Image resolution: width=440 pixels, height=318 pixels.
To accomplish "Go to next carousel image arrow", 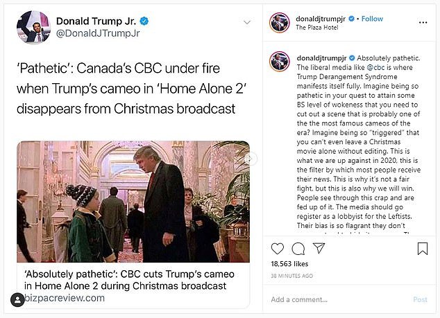I will point(252,159).
